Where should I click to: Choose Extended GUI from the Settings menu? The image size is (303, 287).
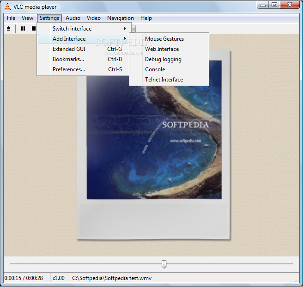pyautogui.click(x=84, y=49)
